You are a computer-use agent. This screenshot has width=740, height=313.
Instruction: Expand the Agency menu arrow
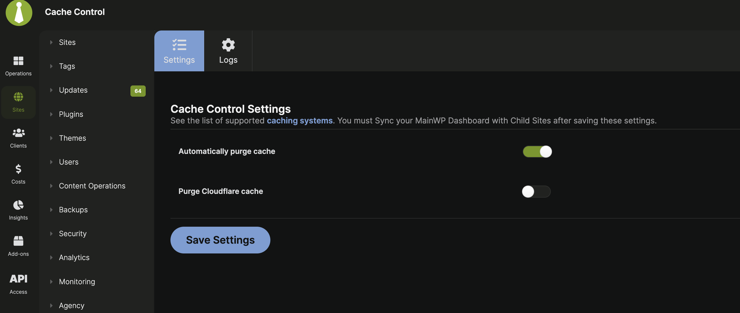coord(51,306)
